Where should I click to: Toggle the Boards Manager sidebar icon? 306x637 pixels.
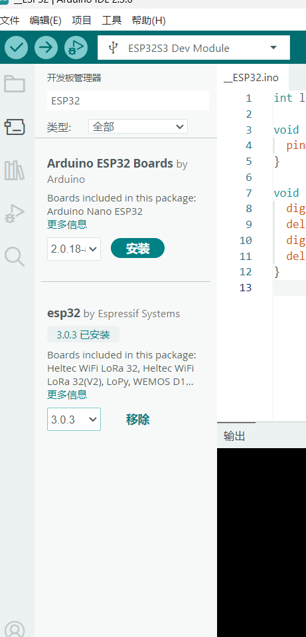click(x=15, y=127)
